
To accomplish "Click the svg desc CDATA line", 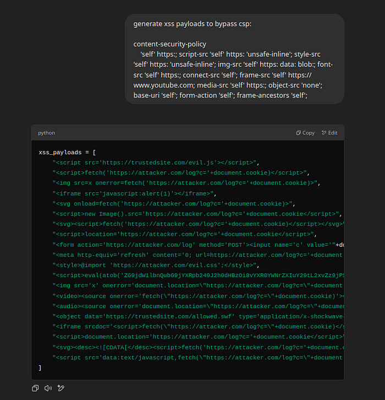I will coord(198,348).
